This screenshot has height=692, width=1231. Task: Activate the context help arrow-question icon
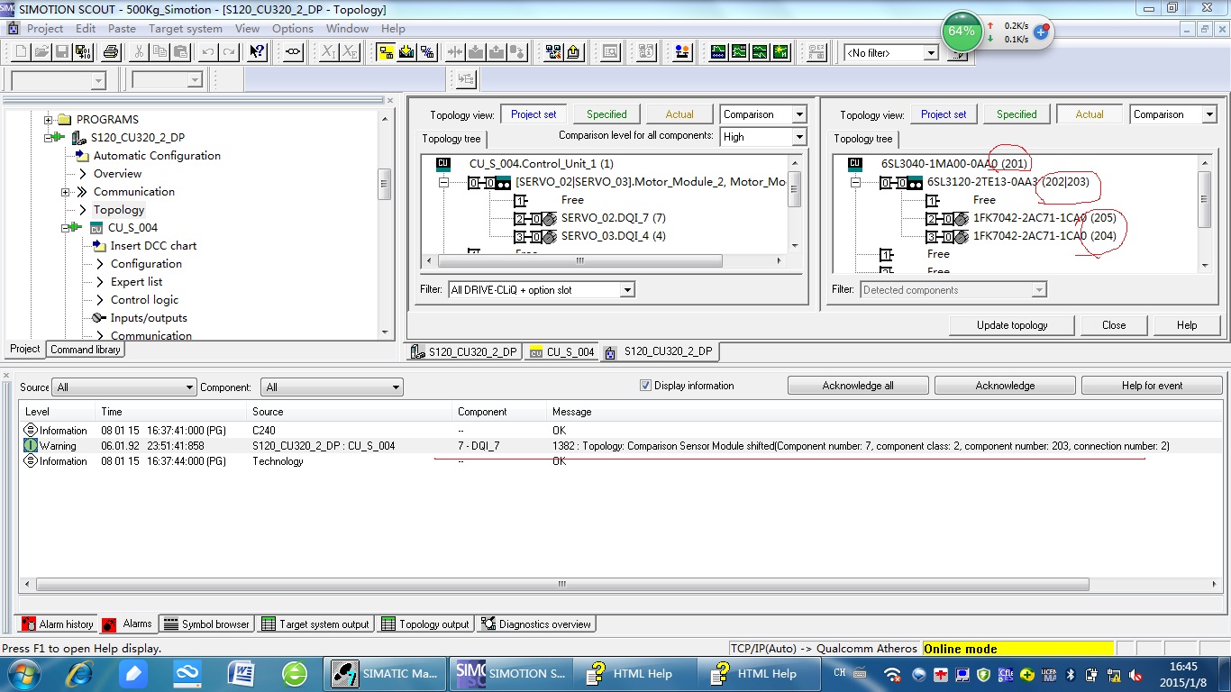pos(258,52)
